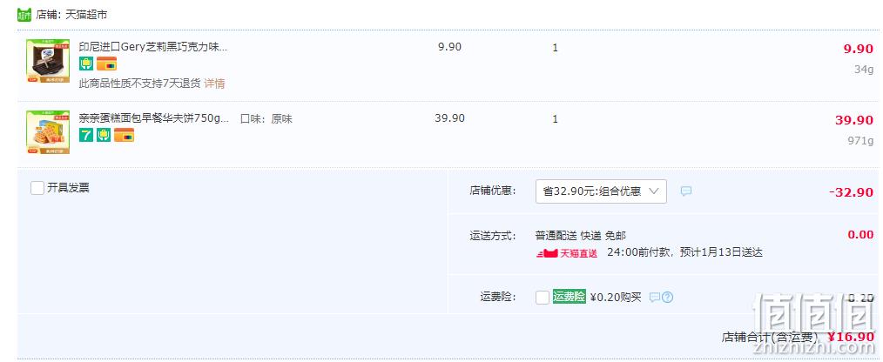This screenshot has height=362, width=883.
Task: Click the chat bubble icon beside the store discount
Action: [x=686, y=191]
